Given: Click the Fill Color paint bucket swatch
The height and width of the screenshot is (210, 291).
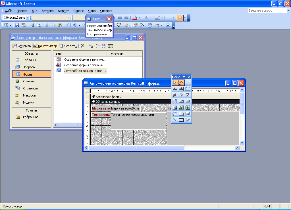Looking at the screenshot, I should pos(135,18).
